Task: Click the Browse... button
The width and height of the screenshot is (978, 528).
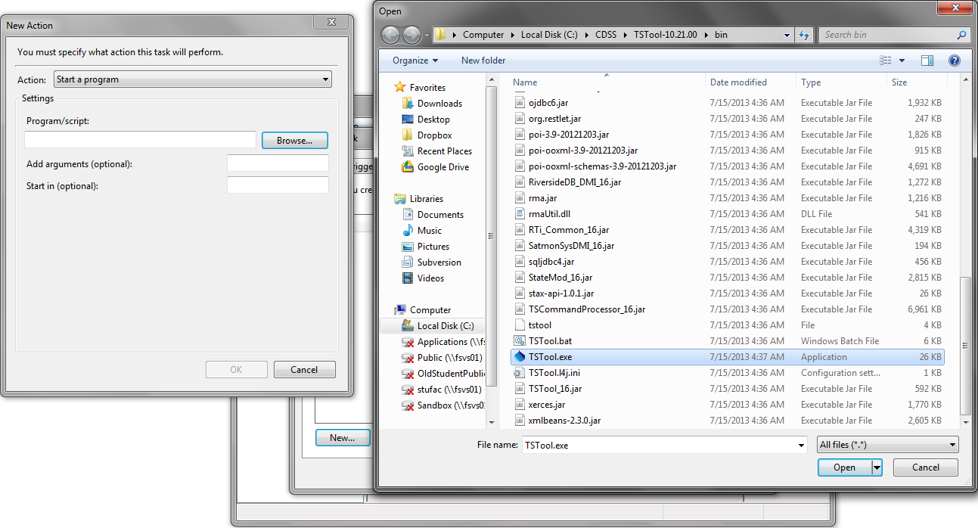Action: point(294,140)
